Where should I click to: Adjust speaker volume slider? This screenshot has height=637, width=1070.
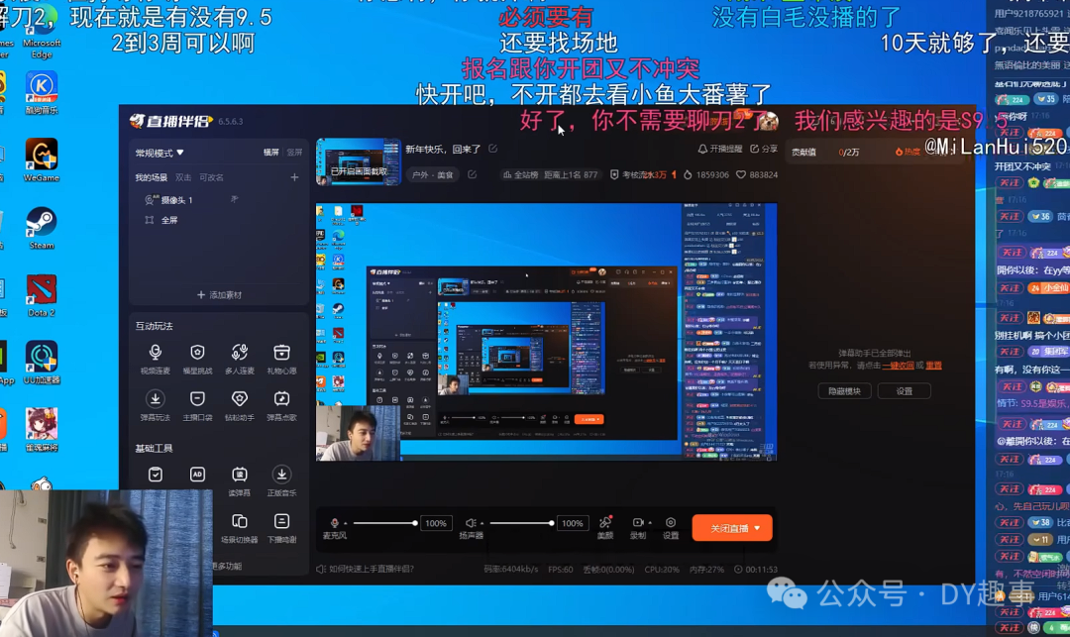[521, 523]
